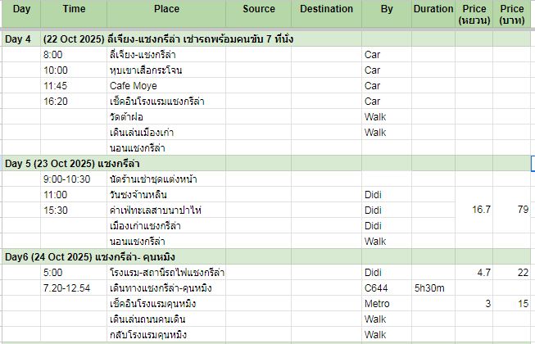Click the "Price (บาท)" header cell
The image size is (535, 344).
[515, 15]
